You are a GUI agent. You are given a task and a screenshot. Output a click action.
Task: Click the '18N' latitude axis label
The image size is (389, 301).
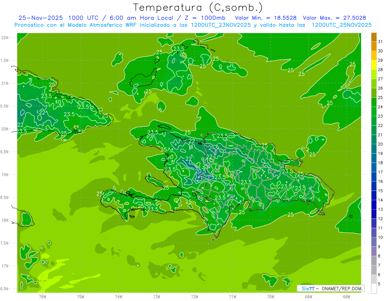point(5,220)
